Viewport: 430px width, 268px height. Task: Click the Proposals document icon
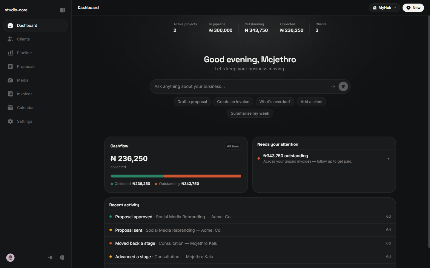point(10,66)
